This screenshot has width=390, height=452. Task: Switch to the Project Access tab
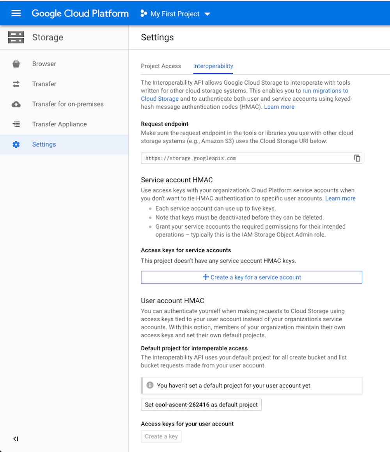tap(161, 66)
